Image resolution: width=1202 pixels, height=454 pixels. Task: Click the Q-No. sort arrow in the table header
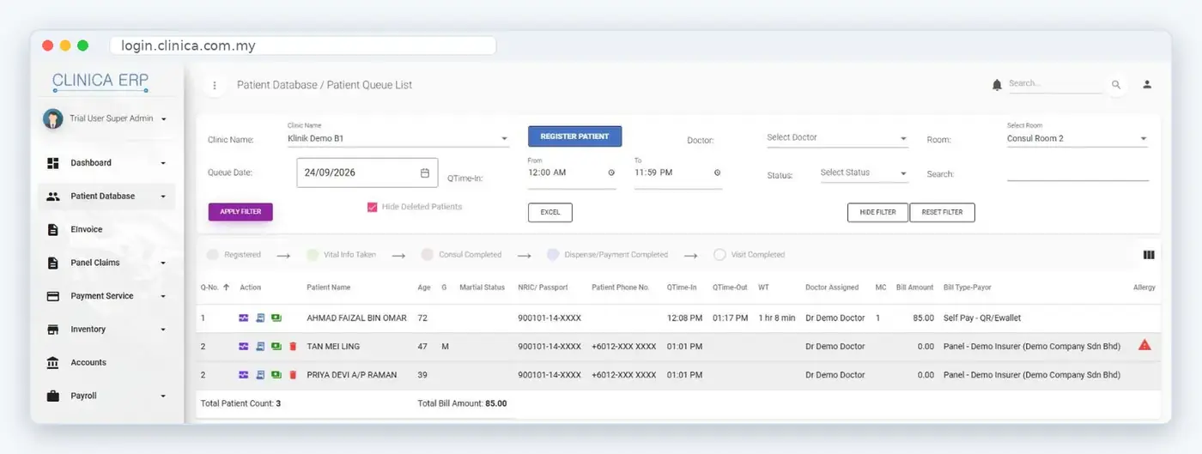pos(226,288)
